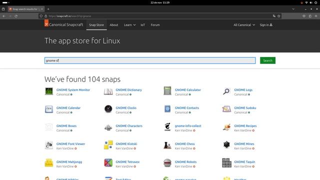Image resolution: width=320 pixels, height=180 pixels.
Task: Click the GNOME Calendar icon
Action: click(x=49, y=109)
